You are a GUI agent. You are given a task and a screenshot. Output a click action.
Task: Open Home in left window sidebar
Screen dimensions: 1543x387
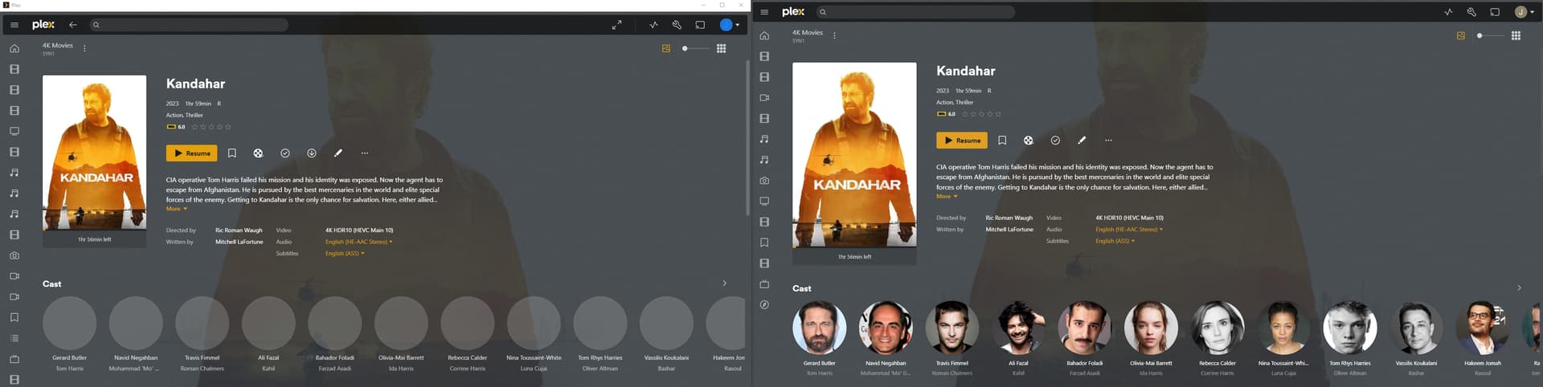14,48
